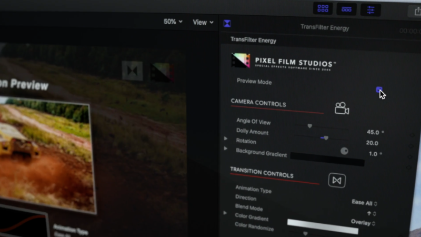Click the faded color logo in the viewer
This screenshot has width=421, height=237.
pos(162,72)
